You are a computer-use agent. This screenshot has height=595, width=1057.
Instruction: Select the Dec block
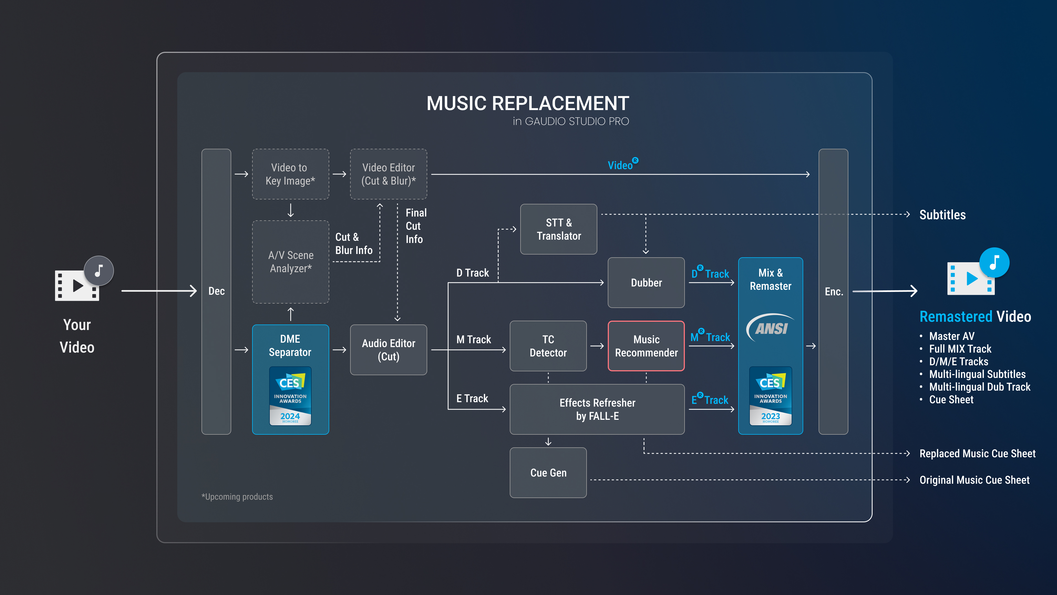216,291
